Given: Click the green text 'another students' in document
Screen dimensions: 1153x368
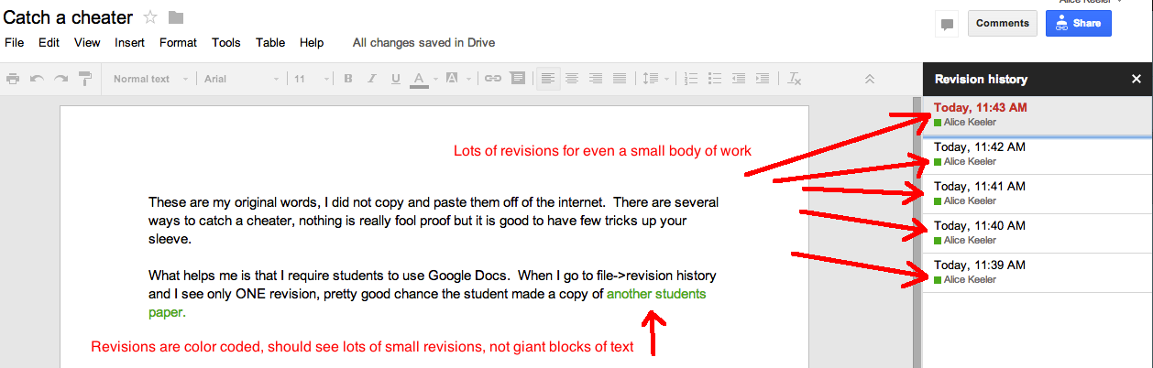Looking at the screenshot, I should pyautogui.click(x=656, y=294).
